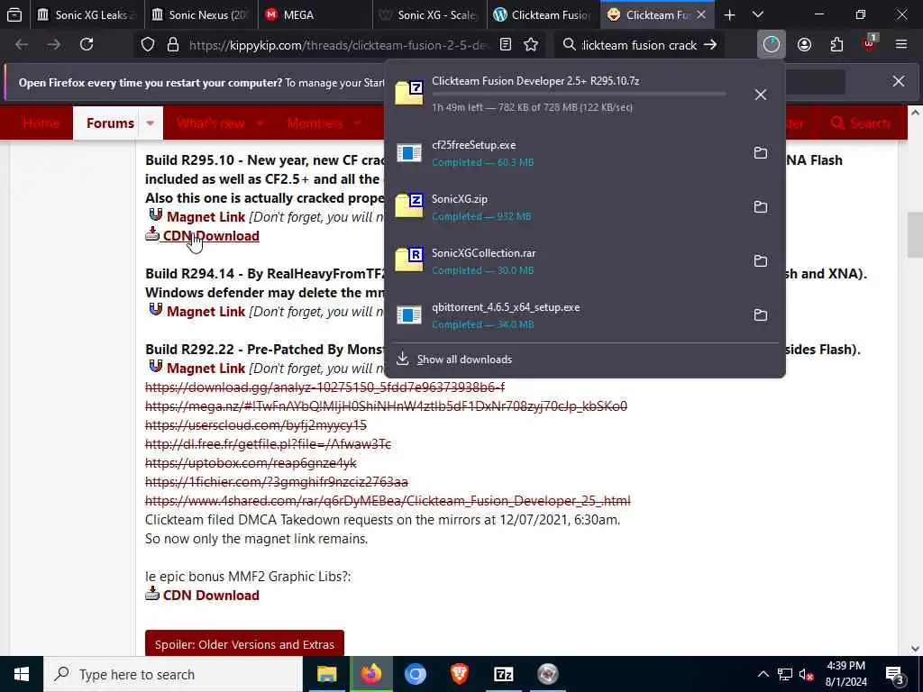923x692 pixels.
Task: Go back to previous page
Action: (x=22, y=45)
